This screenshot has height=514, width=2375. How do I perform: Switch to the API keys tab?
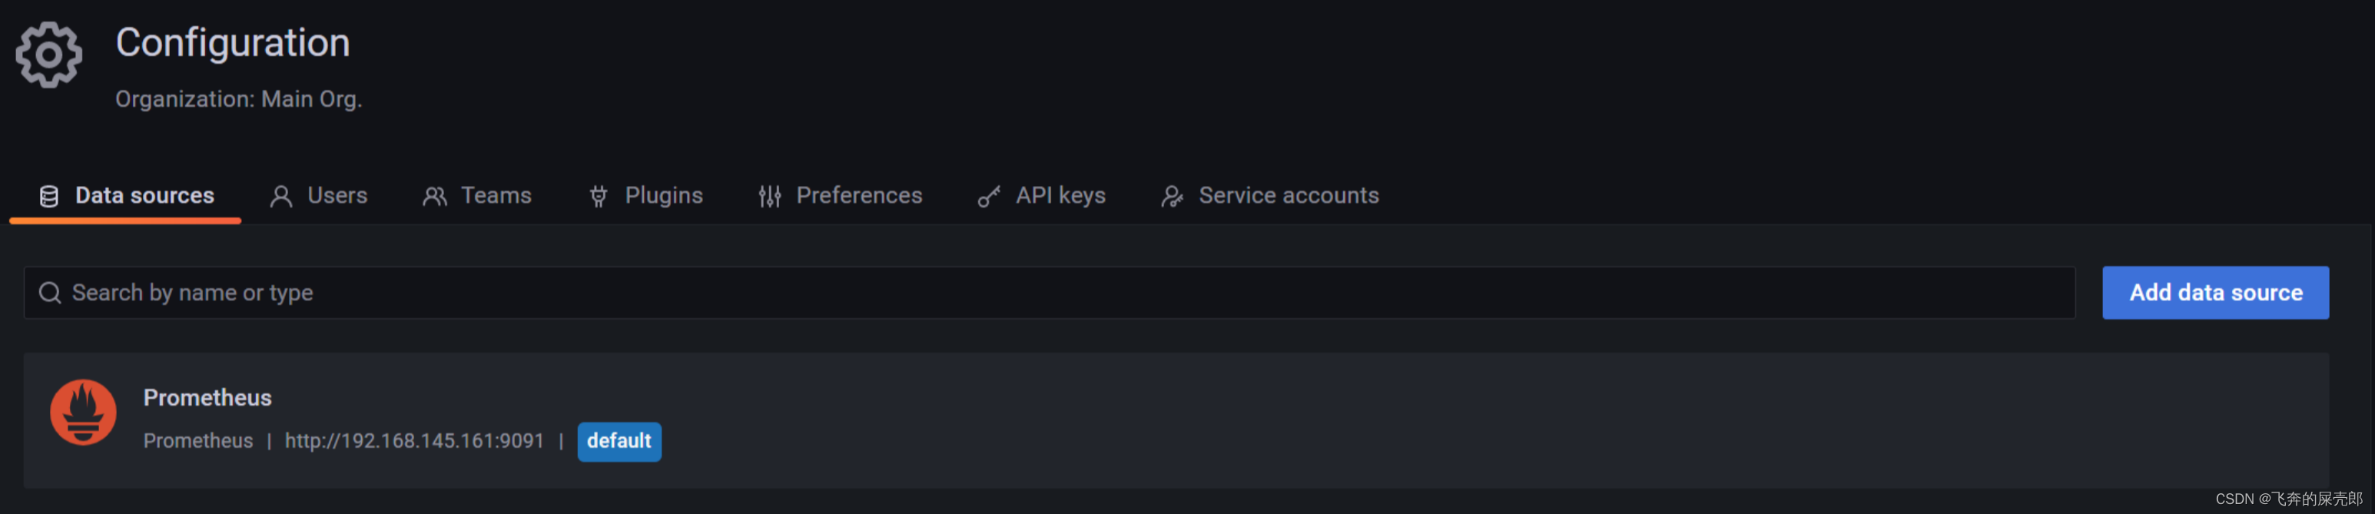click(x=1042, y=195)
